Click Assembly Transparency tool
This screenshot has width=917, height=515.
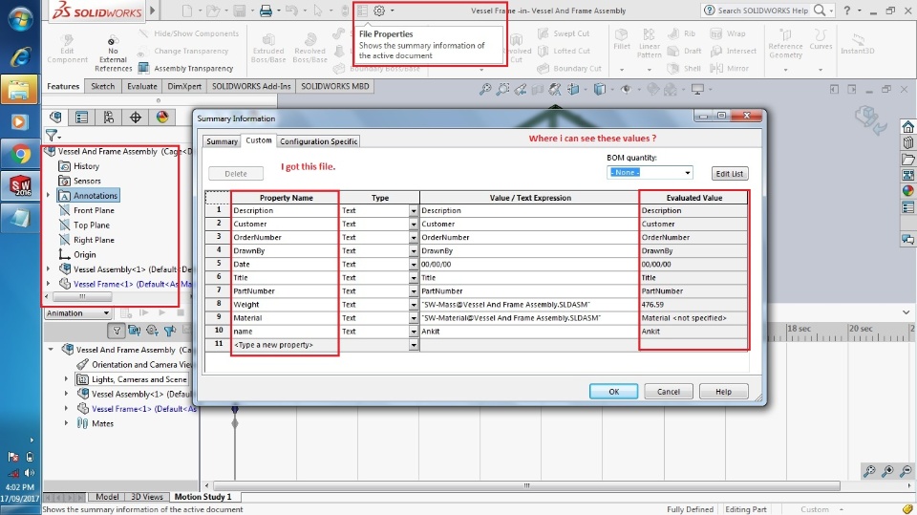(x=186, y=69)
